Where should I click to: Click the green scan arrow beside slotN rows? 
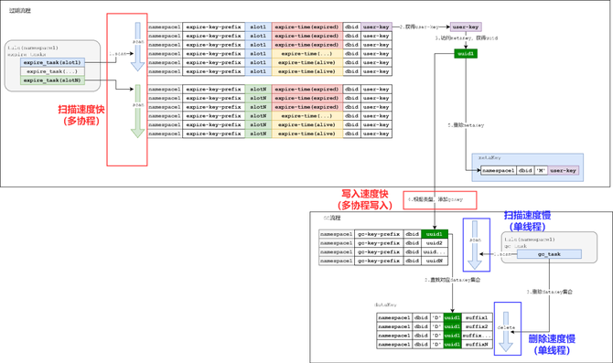pyautogui.click(x=137, y=111)
